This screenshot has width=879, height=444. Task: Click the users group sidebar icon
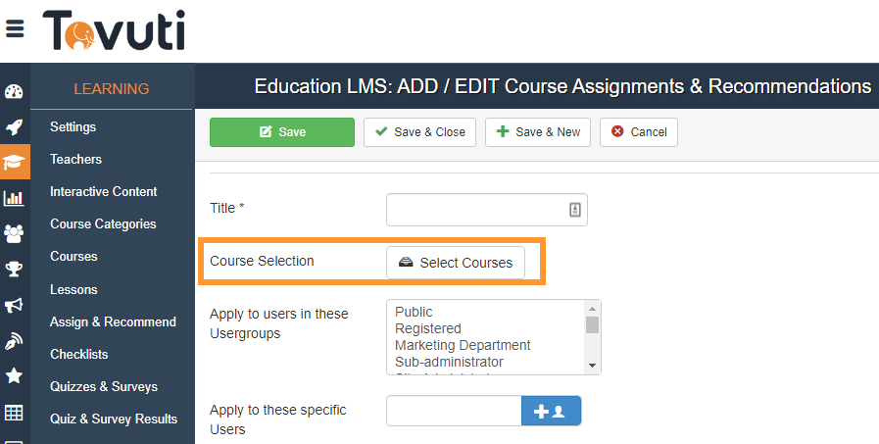point(14,233)
